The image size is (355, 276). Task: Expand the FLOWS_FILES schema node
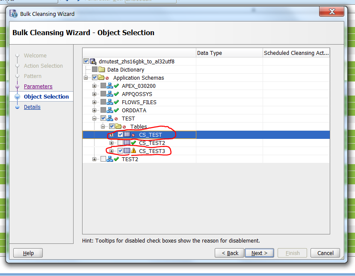tap(95, 102)
